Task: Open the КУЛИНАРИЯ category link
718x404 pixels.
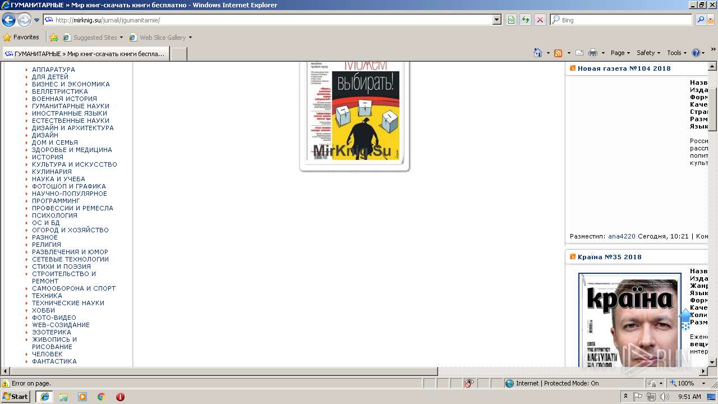Action: [x=52, y=172]
